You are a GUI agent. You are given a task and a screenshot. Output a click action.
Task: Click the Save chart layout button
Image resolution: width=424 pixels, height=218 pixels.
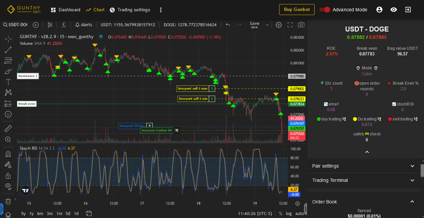click(x=255, y=25)
